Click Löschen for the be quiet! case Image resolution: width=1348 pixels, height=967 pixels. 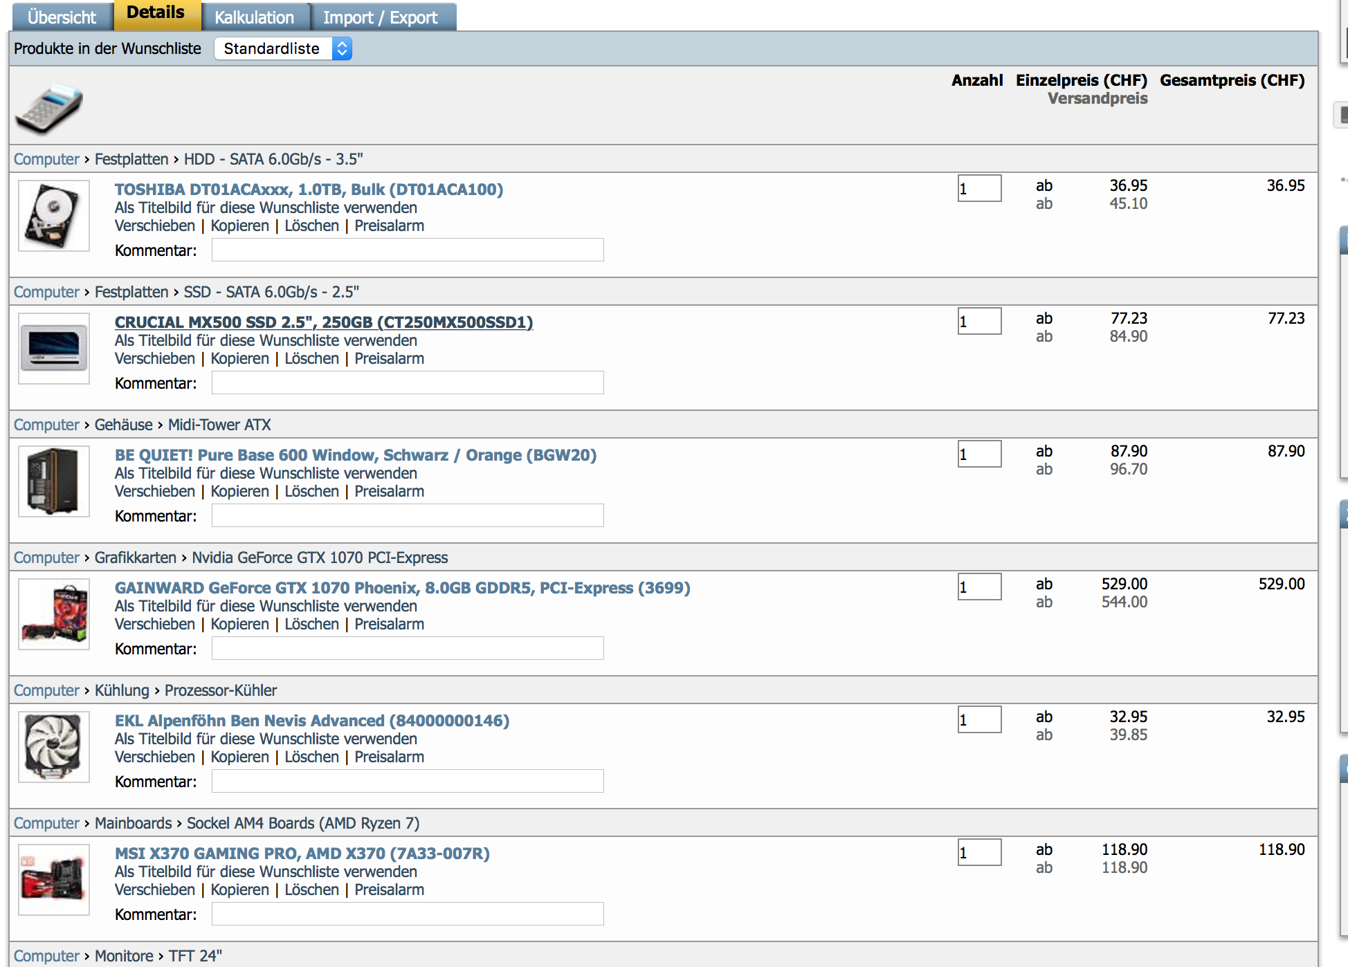click(312, 491)
